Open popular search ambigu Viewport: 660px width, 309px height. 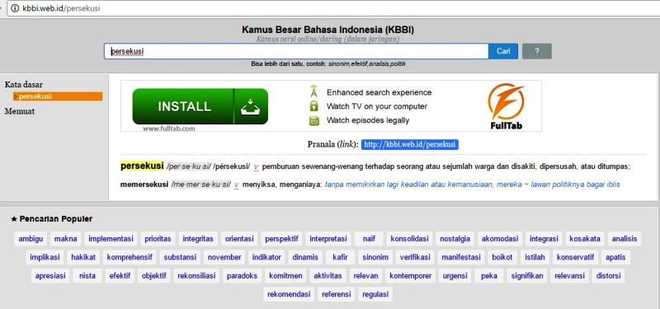coord(31,239)
